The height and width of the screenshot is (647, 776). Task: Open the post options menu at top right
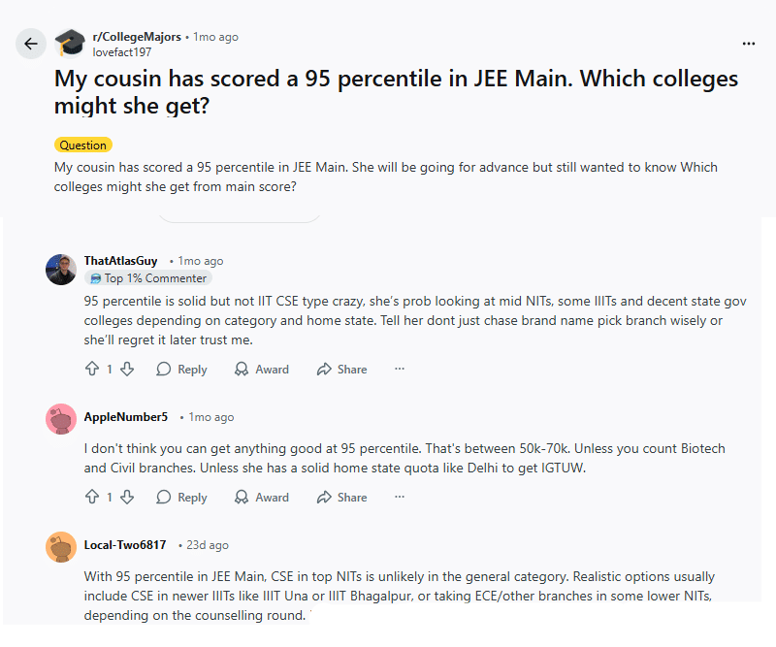pos(749,44)
